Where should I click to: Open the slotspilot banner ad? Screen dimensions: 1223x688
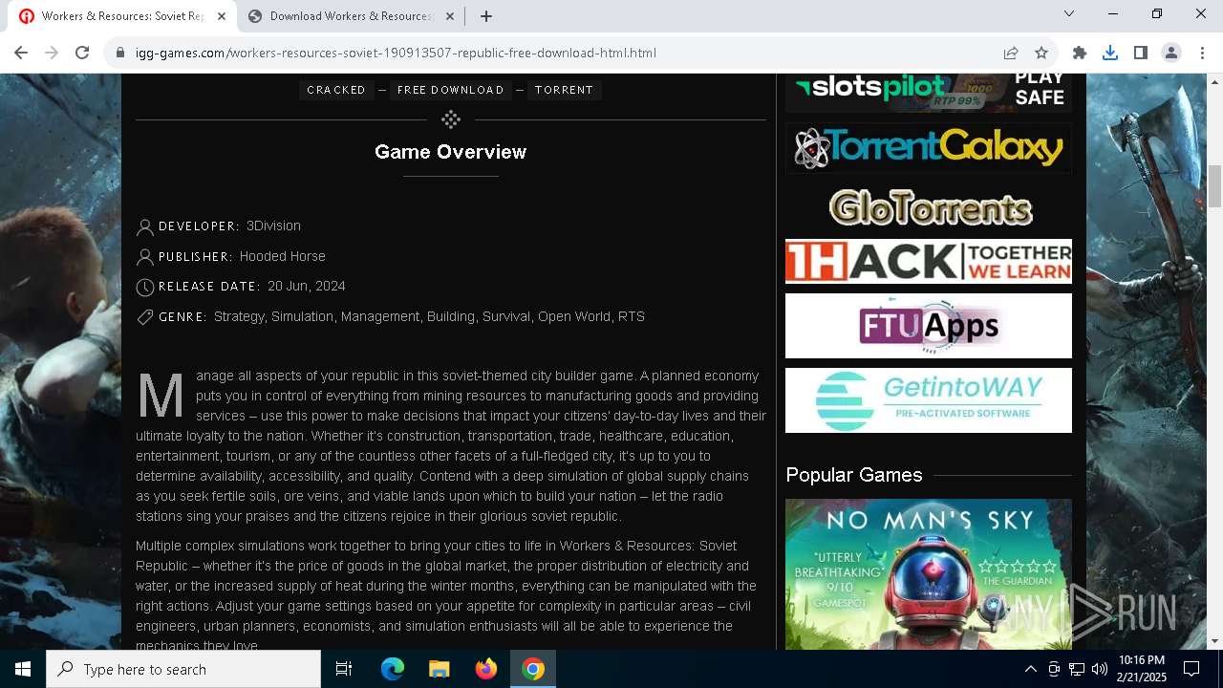(929, 93)
